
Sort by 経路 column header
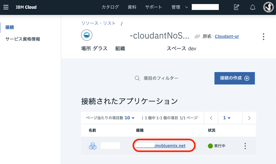140,130
